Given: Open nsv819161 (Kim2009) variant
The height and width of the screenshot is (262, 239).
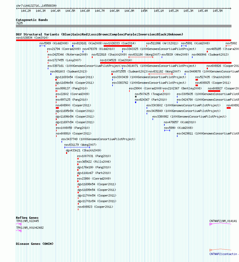Looking at the screenshot, I should click(x=87, y=43).
